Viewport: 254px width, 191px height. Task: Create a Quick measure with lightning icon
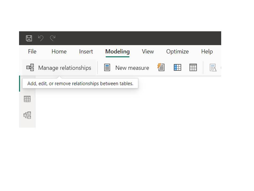tap(161, 67)
